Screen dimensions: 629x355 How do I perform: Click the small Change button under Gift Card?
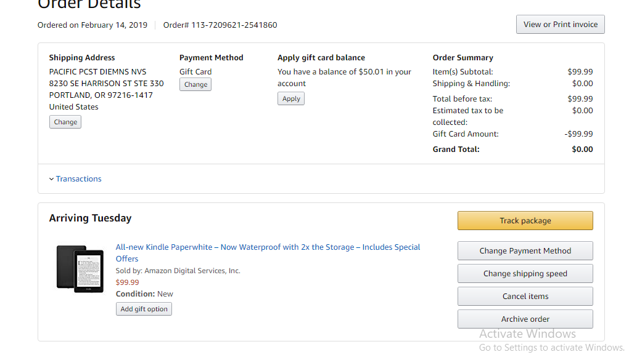(195, 84)
